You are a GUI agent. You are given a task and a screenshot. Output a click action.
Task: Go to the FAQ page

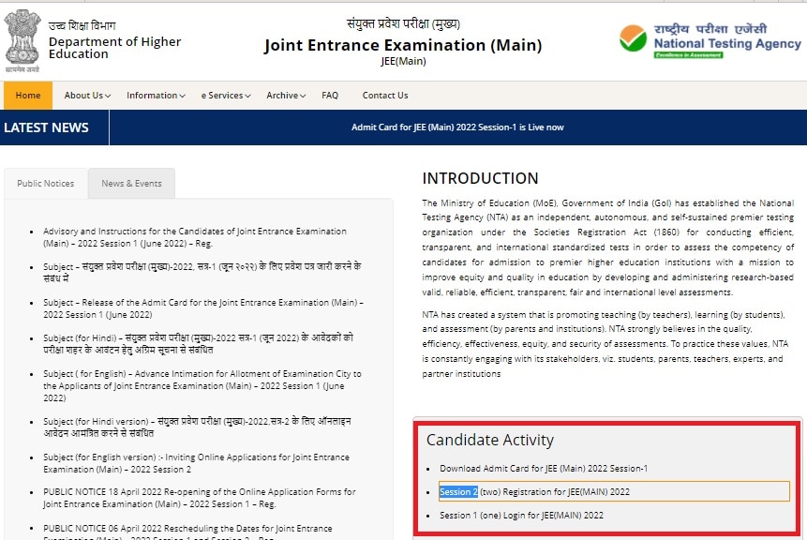click(330, 96)
